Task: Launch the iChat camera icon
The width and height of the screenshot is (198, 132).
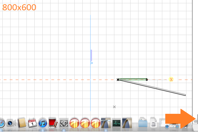Action: 11,123
